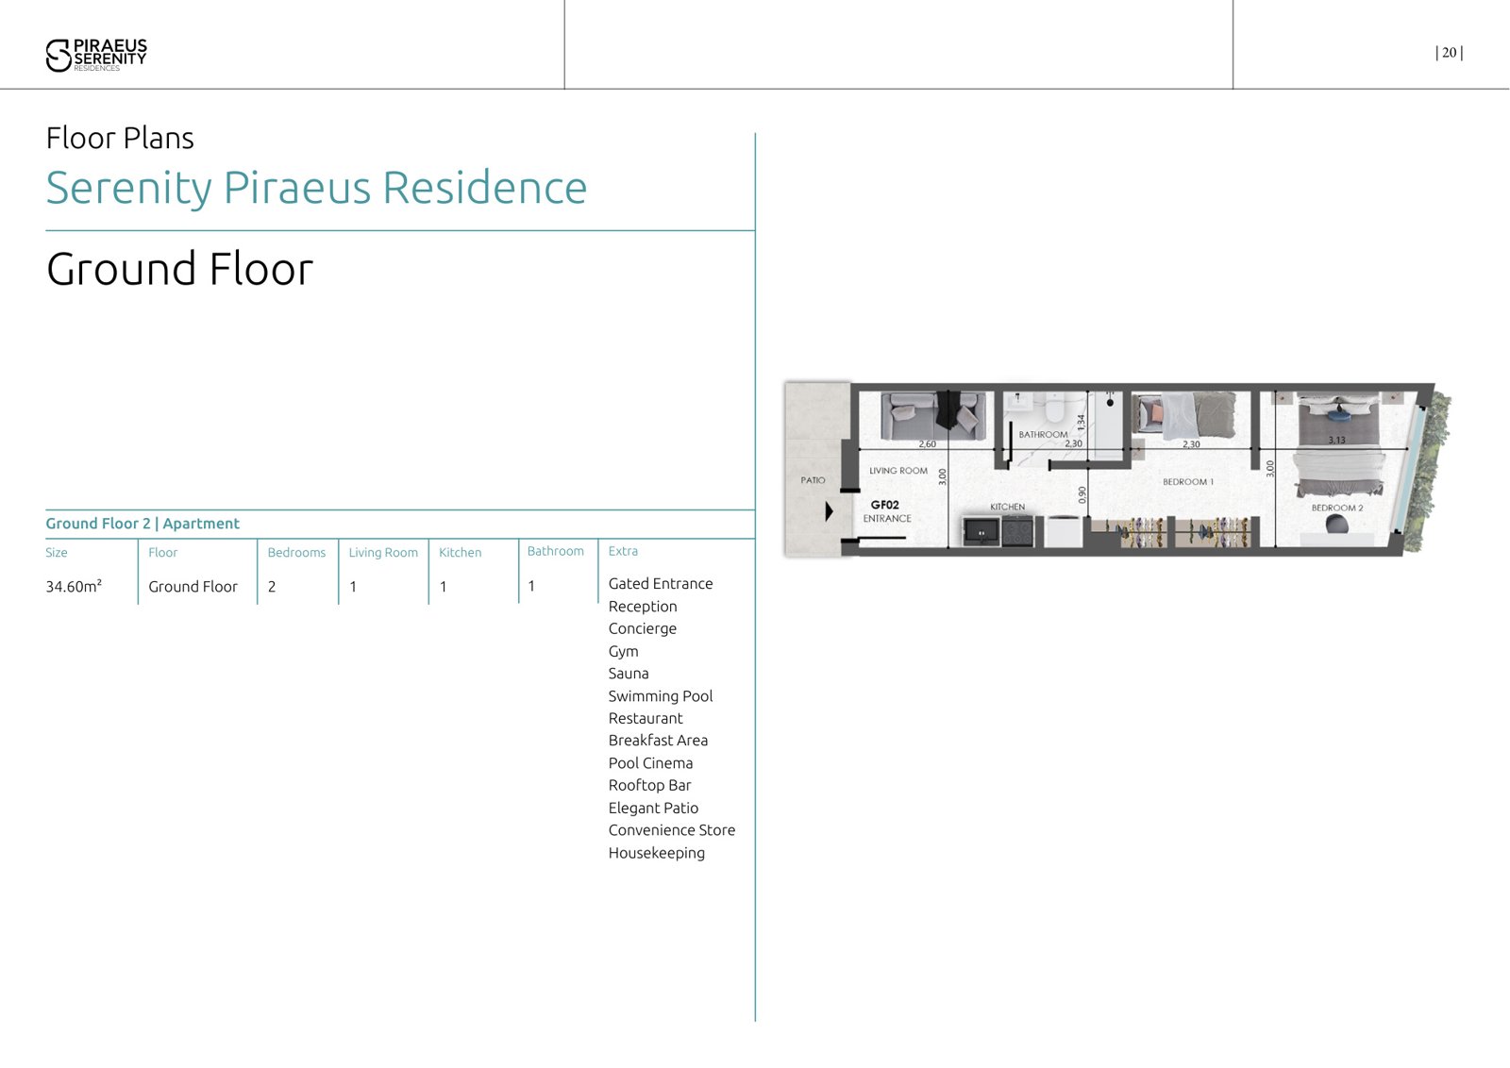The height and width of the screenshot is (1068, 1510).
Task: Click the 'PATIO' label on the floor plan
Action: [x=813, y=480]
